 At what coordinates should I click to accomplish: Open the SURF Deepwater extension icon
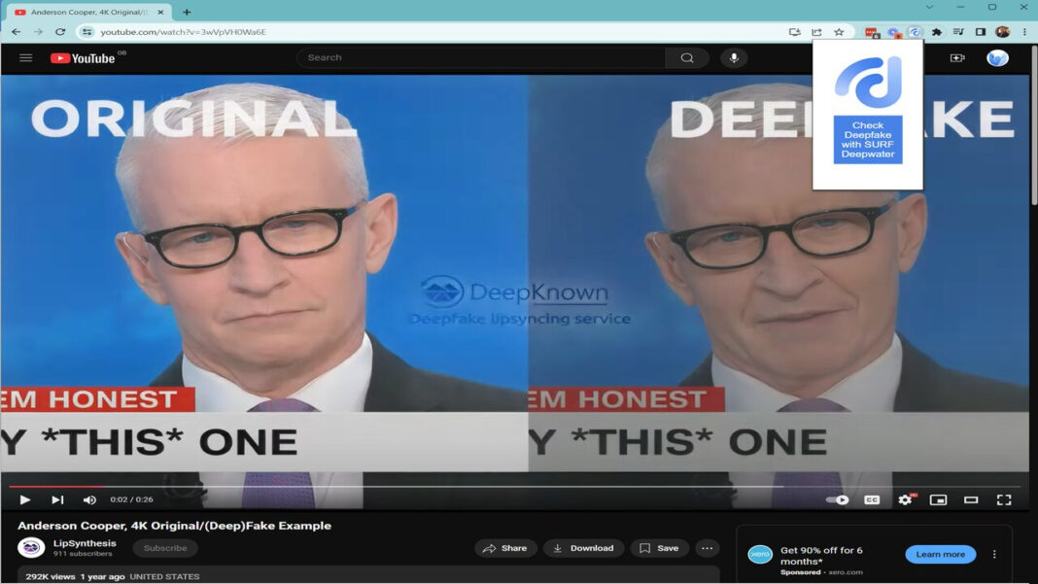click(x=915, y=31)
